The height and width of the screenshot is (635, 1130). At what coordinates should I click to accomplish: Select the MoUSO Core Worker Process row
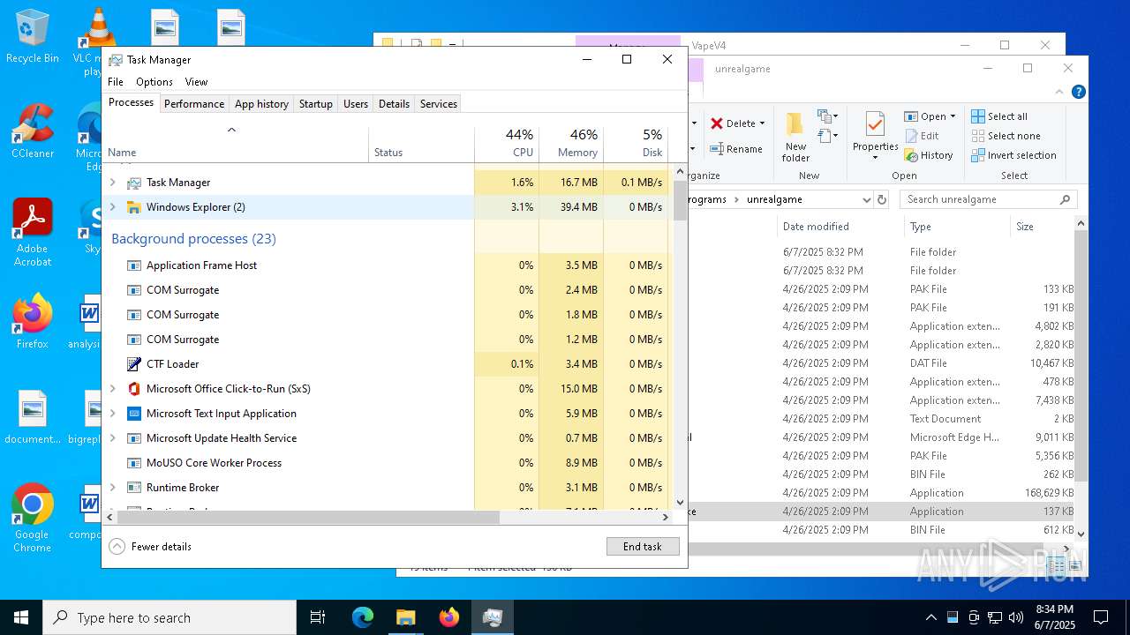point(386,463)
